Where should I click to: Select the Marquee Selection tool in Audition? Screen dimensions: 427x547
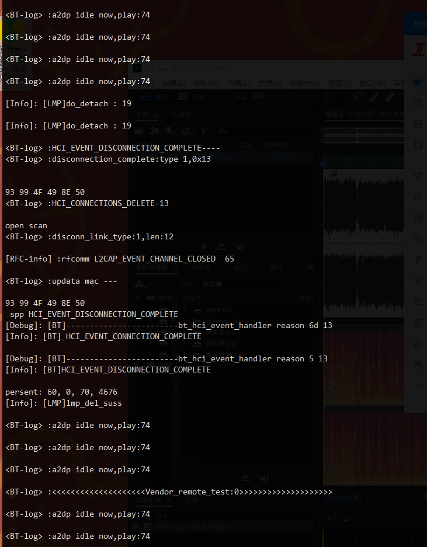click(x=343, y=96)
